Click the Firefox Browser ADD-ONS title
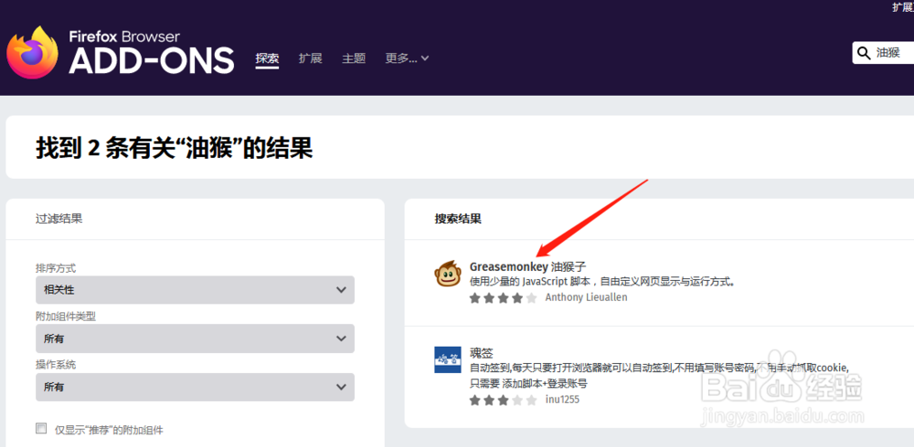The width and height of the screenshot is (914, 447). 152,52
